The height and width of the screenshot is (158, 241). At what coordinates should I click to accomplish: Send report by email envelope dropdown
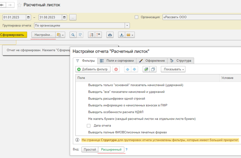pyautogui.click(x=130, y=35)
